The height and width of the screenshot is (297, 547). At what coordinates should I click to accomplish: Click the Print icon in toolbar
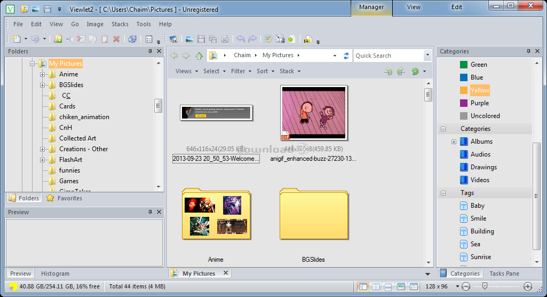pos(225,39)
